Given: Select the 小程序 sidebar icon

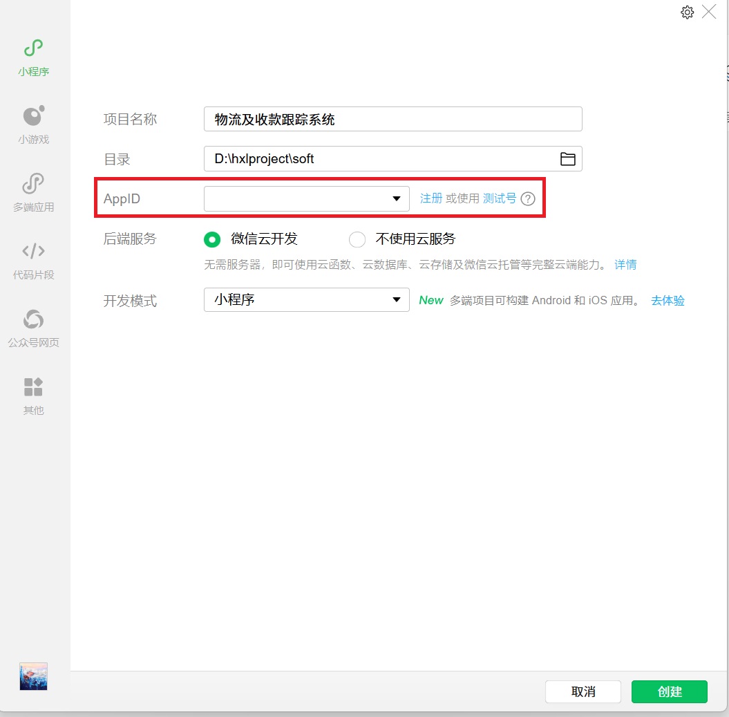Looking at the screenshot, I should pos(33,57).
